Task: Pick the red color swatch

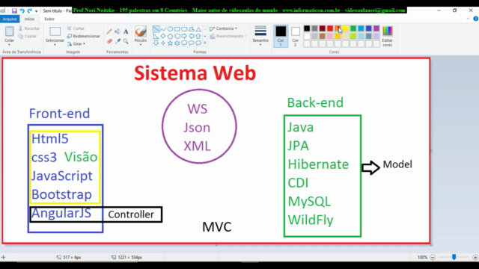Action: [x=330, y=28]
